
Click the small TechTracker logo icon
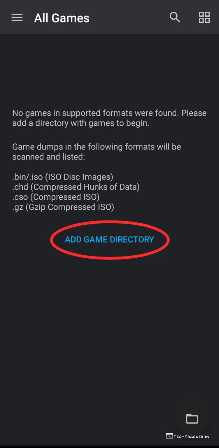tap(169, 436)
